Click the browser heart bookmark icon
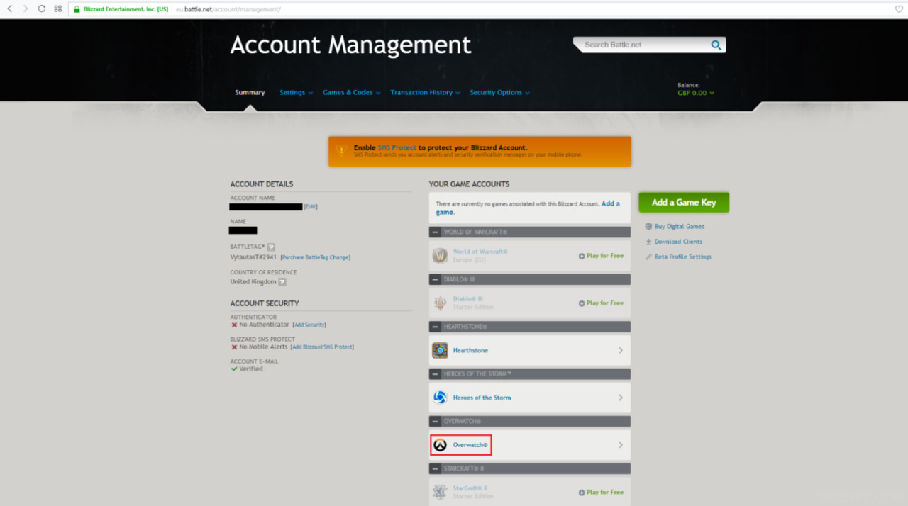This screenshot has height=506, width=908. point(899,9)
